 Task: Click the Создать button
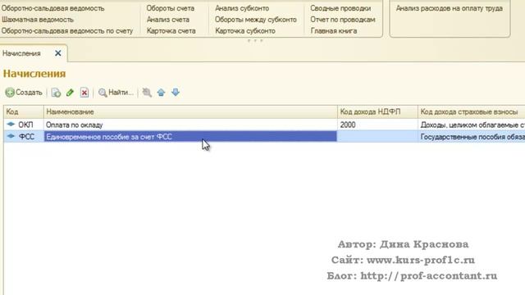(24, 93)
